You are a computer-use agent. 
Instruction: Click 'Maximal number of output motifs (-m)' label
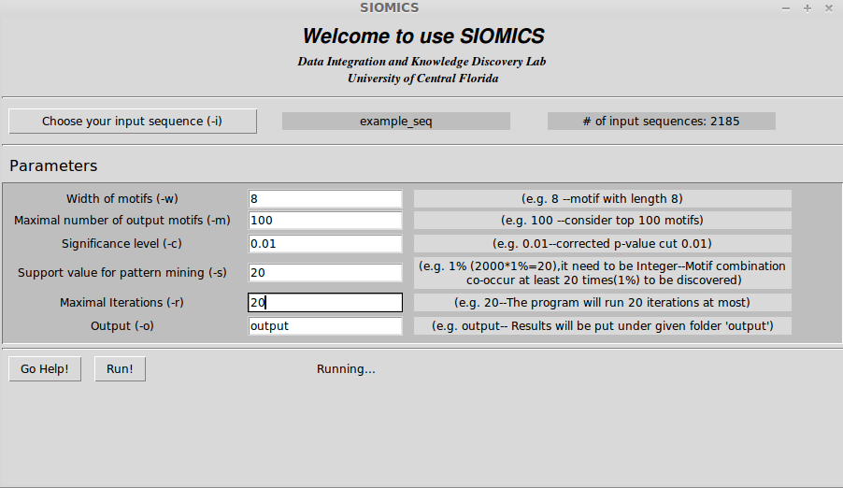(x=122, y=221)
